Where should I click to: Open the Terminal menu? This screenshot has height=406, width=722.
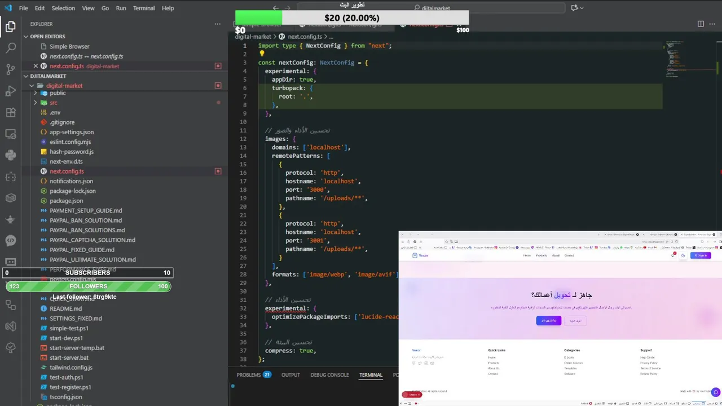[x=144, y=8]
